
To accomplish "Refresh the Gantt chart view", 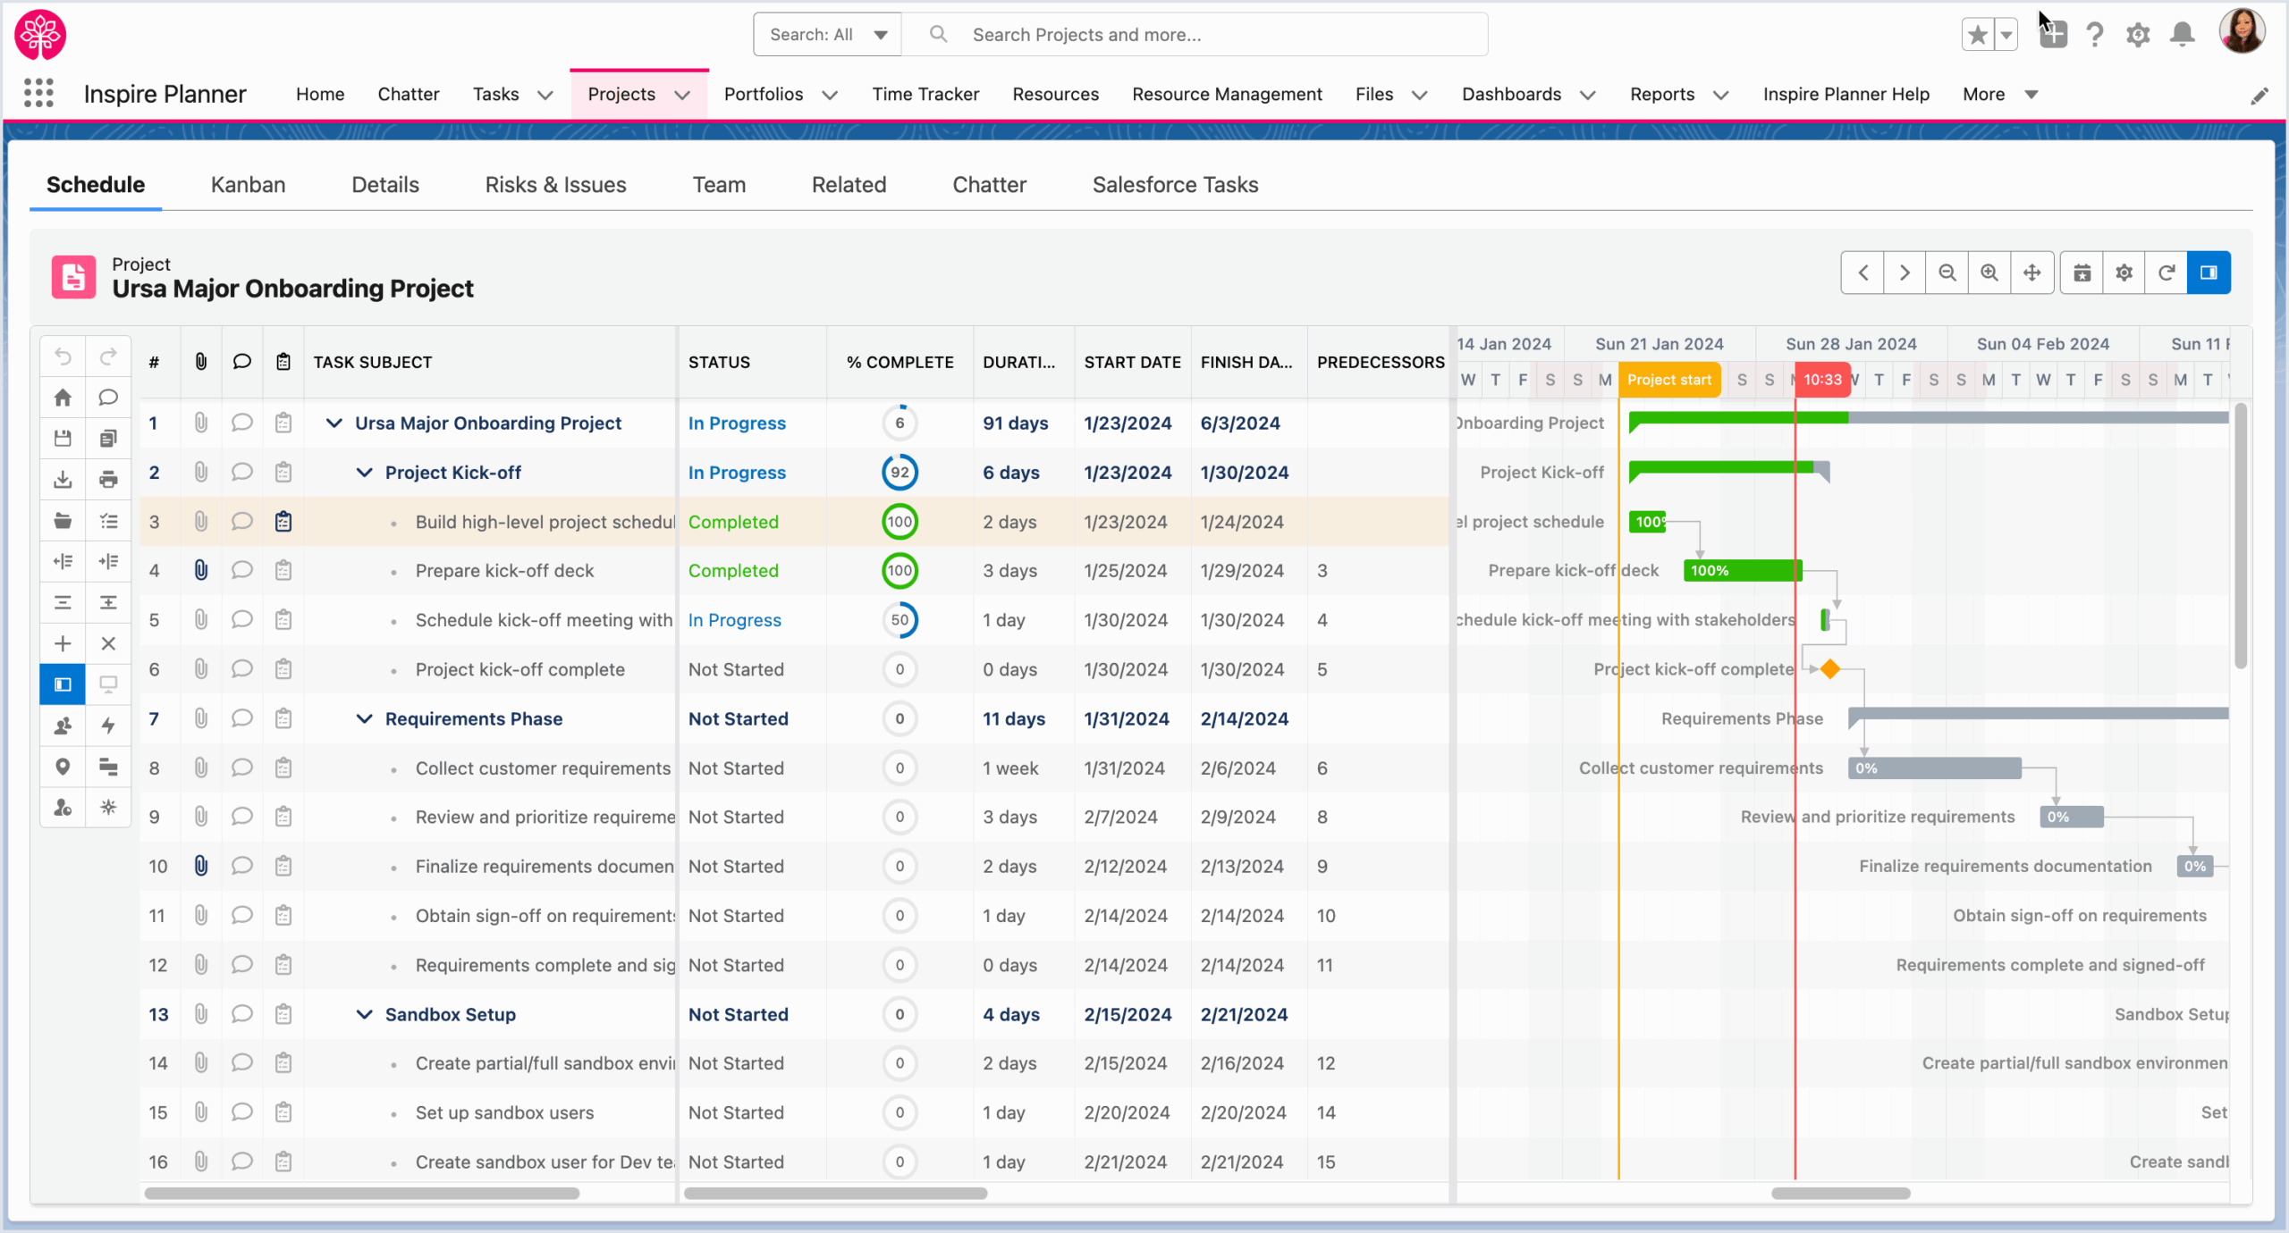I will [x=2165, y=273].
